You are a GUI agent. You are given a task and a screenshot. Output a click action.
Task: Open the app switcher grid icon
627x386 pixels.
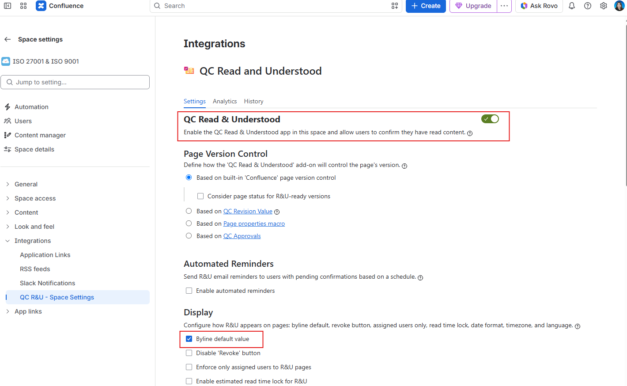coord(23,6)
